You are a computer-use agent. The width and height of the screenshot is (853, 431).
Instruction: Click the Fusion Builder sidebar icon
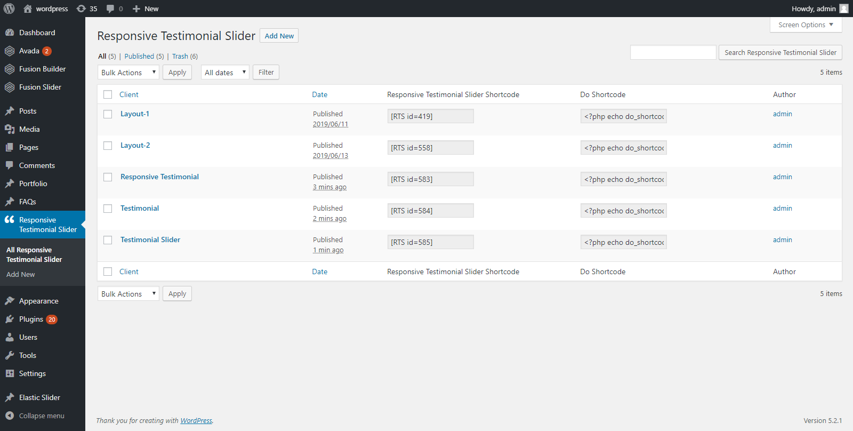pyautogui.click(x=10, y=69)
